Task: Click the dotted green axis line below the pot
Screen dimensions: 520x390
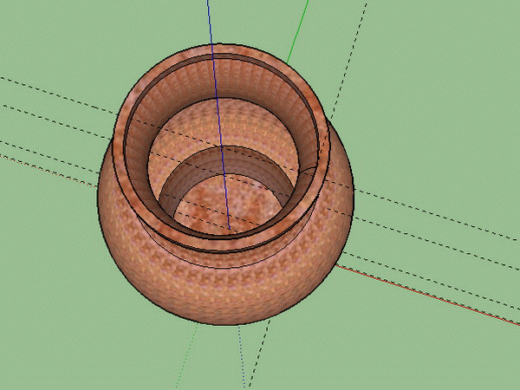Action: pos(186,356)
